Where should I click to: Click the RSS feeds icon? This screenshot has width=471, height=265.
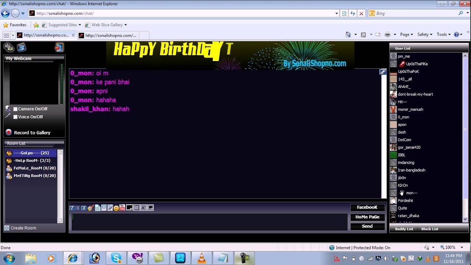(x=363, y=35)
